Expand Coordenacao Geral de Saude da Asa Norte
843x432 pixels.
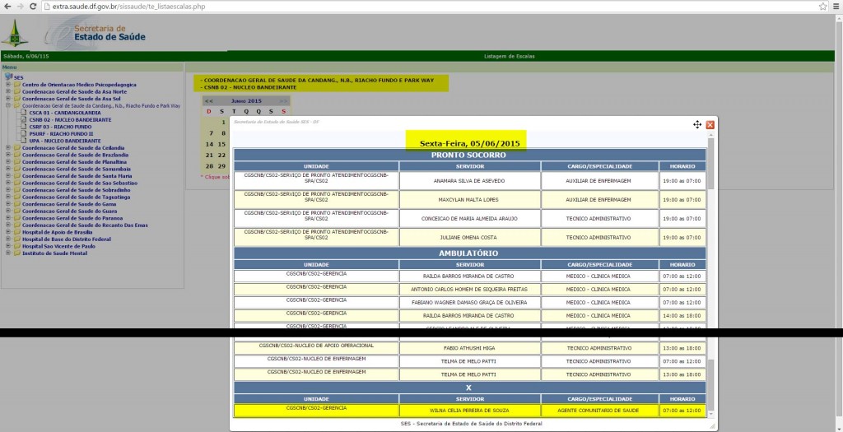tap(8, 91)
